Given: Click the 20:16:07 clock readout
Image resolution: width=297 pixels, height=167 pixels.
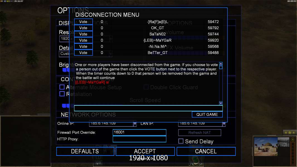Looking at the screenshot, I should point(19,1).
